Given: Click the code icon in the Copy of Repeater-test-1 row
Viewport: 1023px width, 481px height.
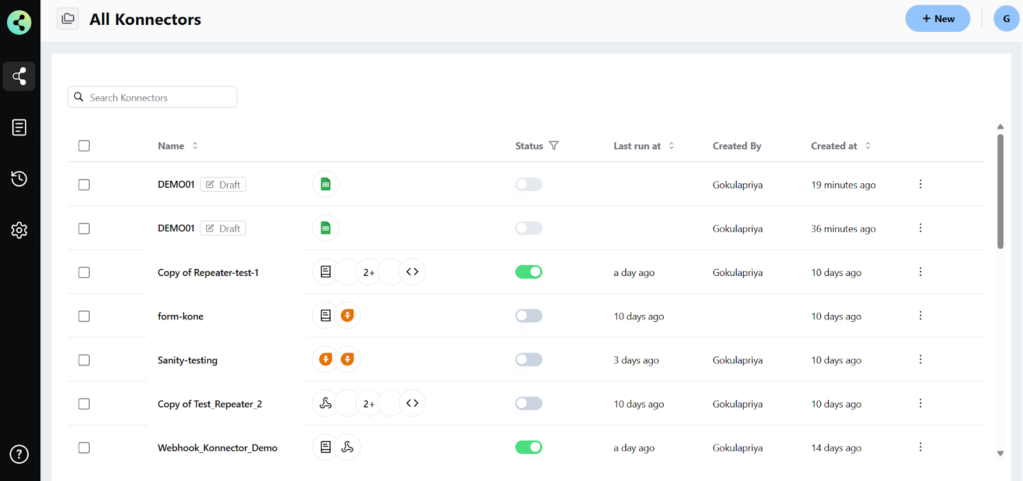Looking at the screenshot, I should pos(412,271).
